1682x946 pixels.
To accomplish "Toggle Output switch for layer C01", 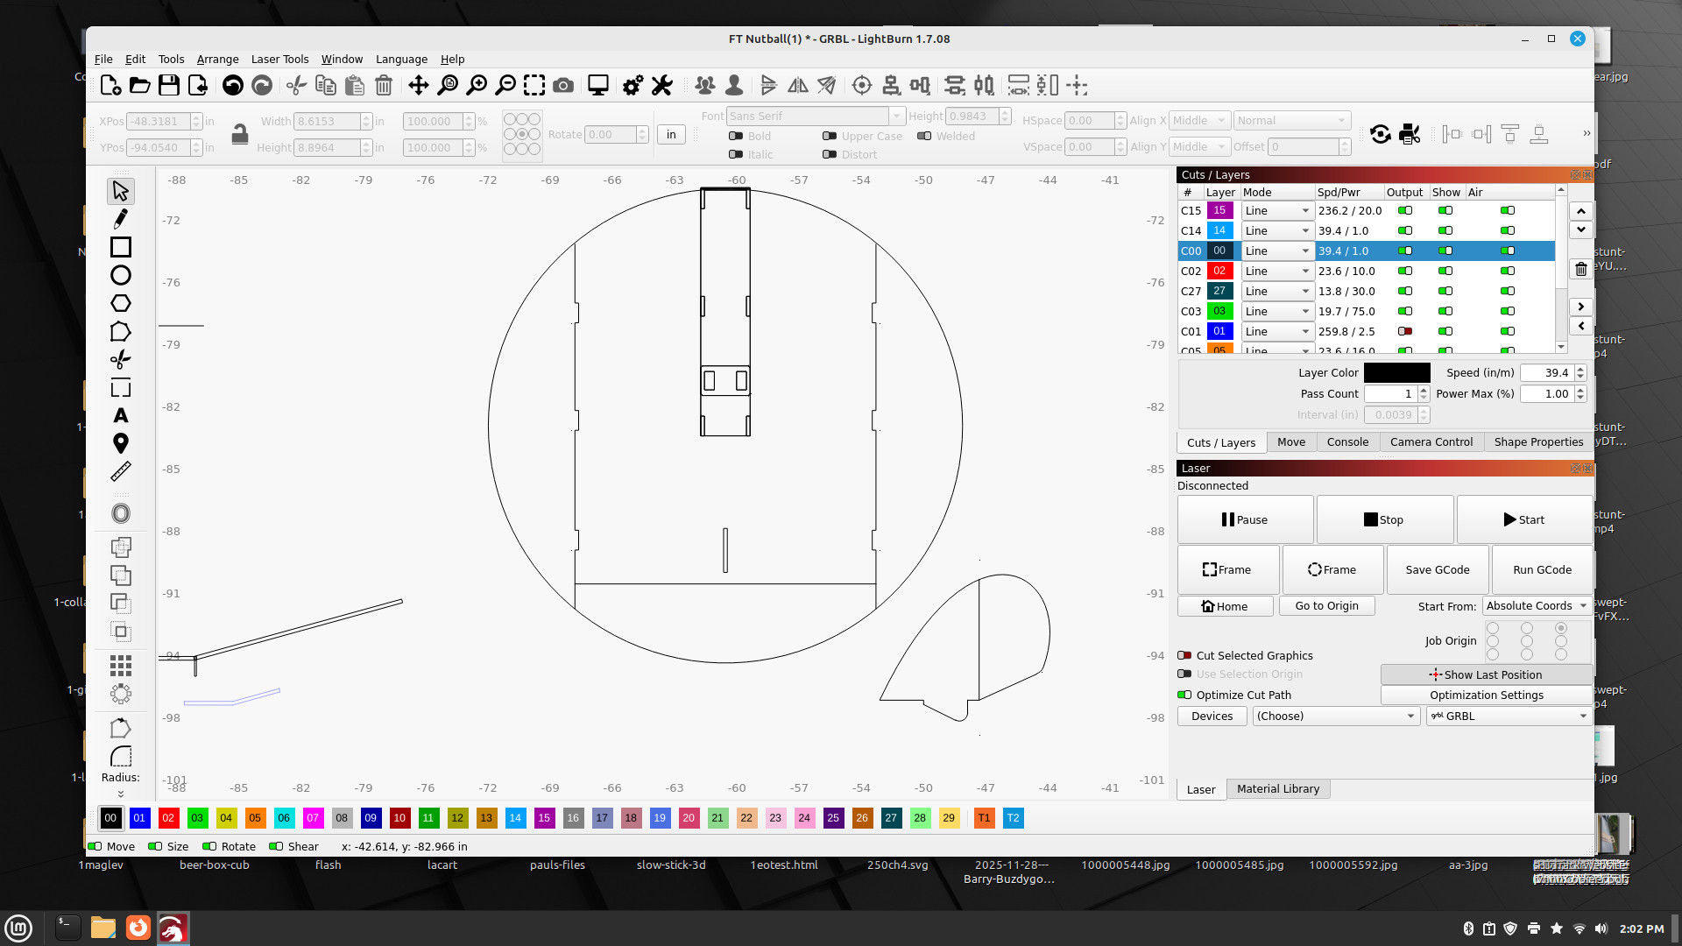I will [x=1405, y=331].
